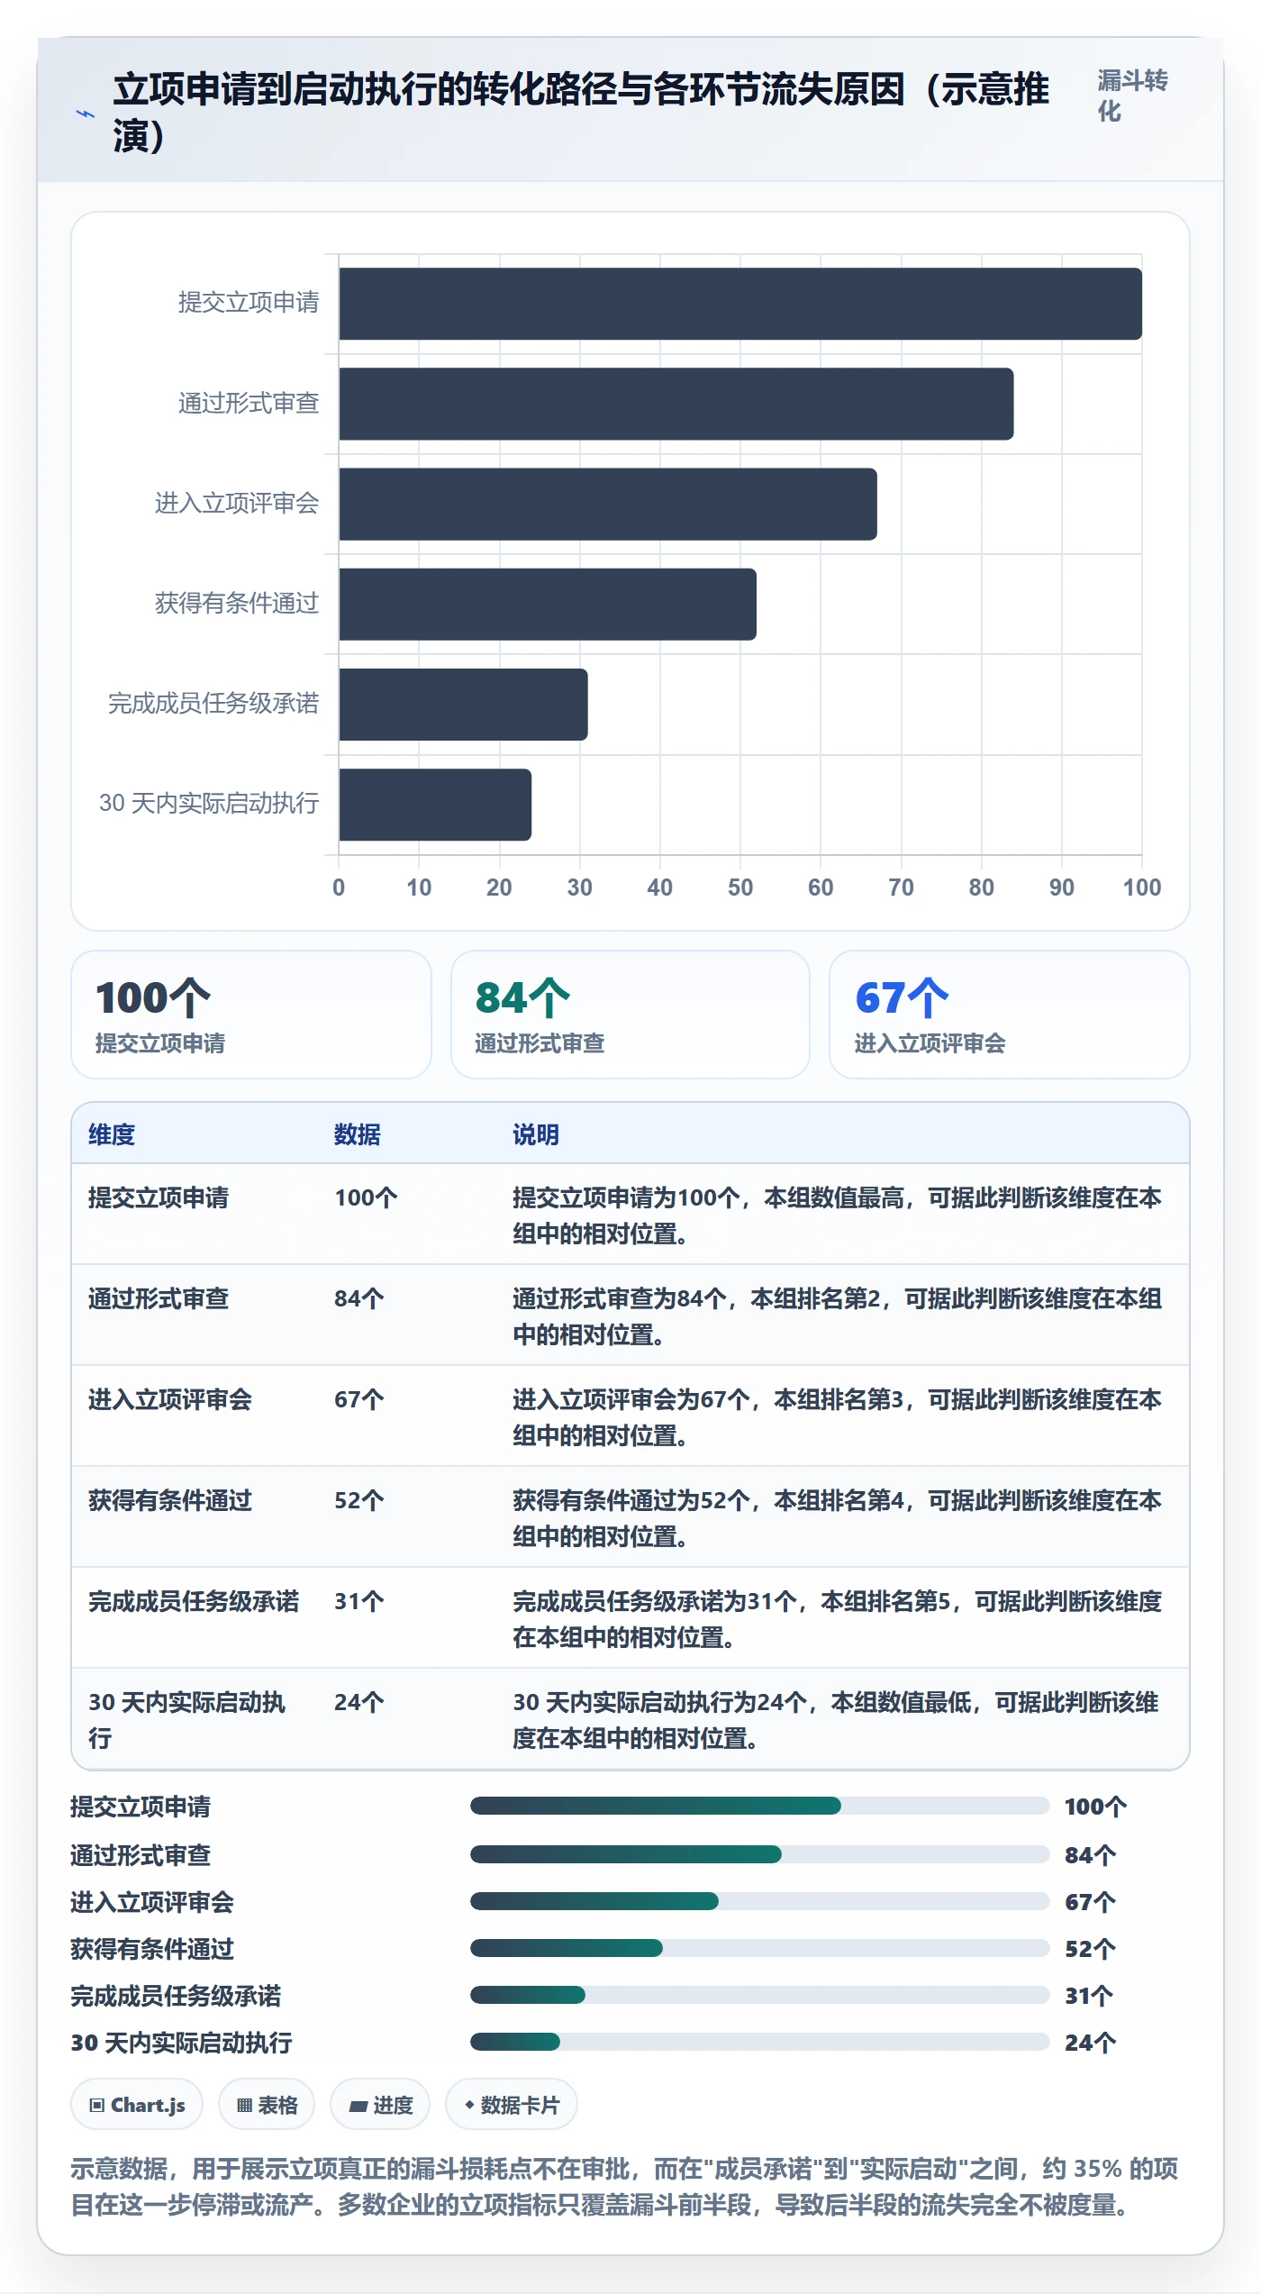Click the 完成成员任务级承诺 bar in the chart

pos(464,705)
